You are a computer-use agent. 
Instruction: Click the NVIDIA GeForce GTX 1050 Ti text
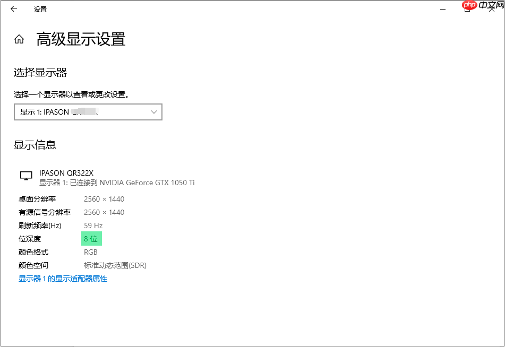click(143, 182)
